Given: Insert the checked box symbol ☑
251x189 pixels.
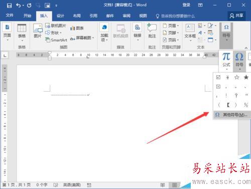Looking at the screenshot, I should 218,77.
